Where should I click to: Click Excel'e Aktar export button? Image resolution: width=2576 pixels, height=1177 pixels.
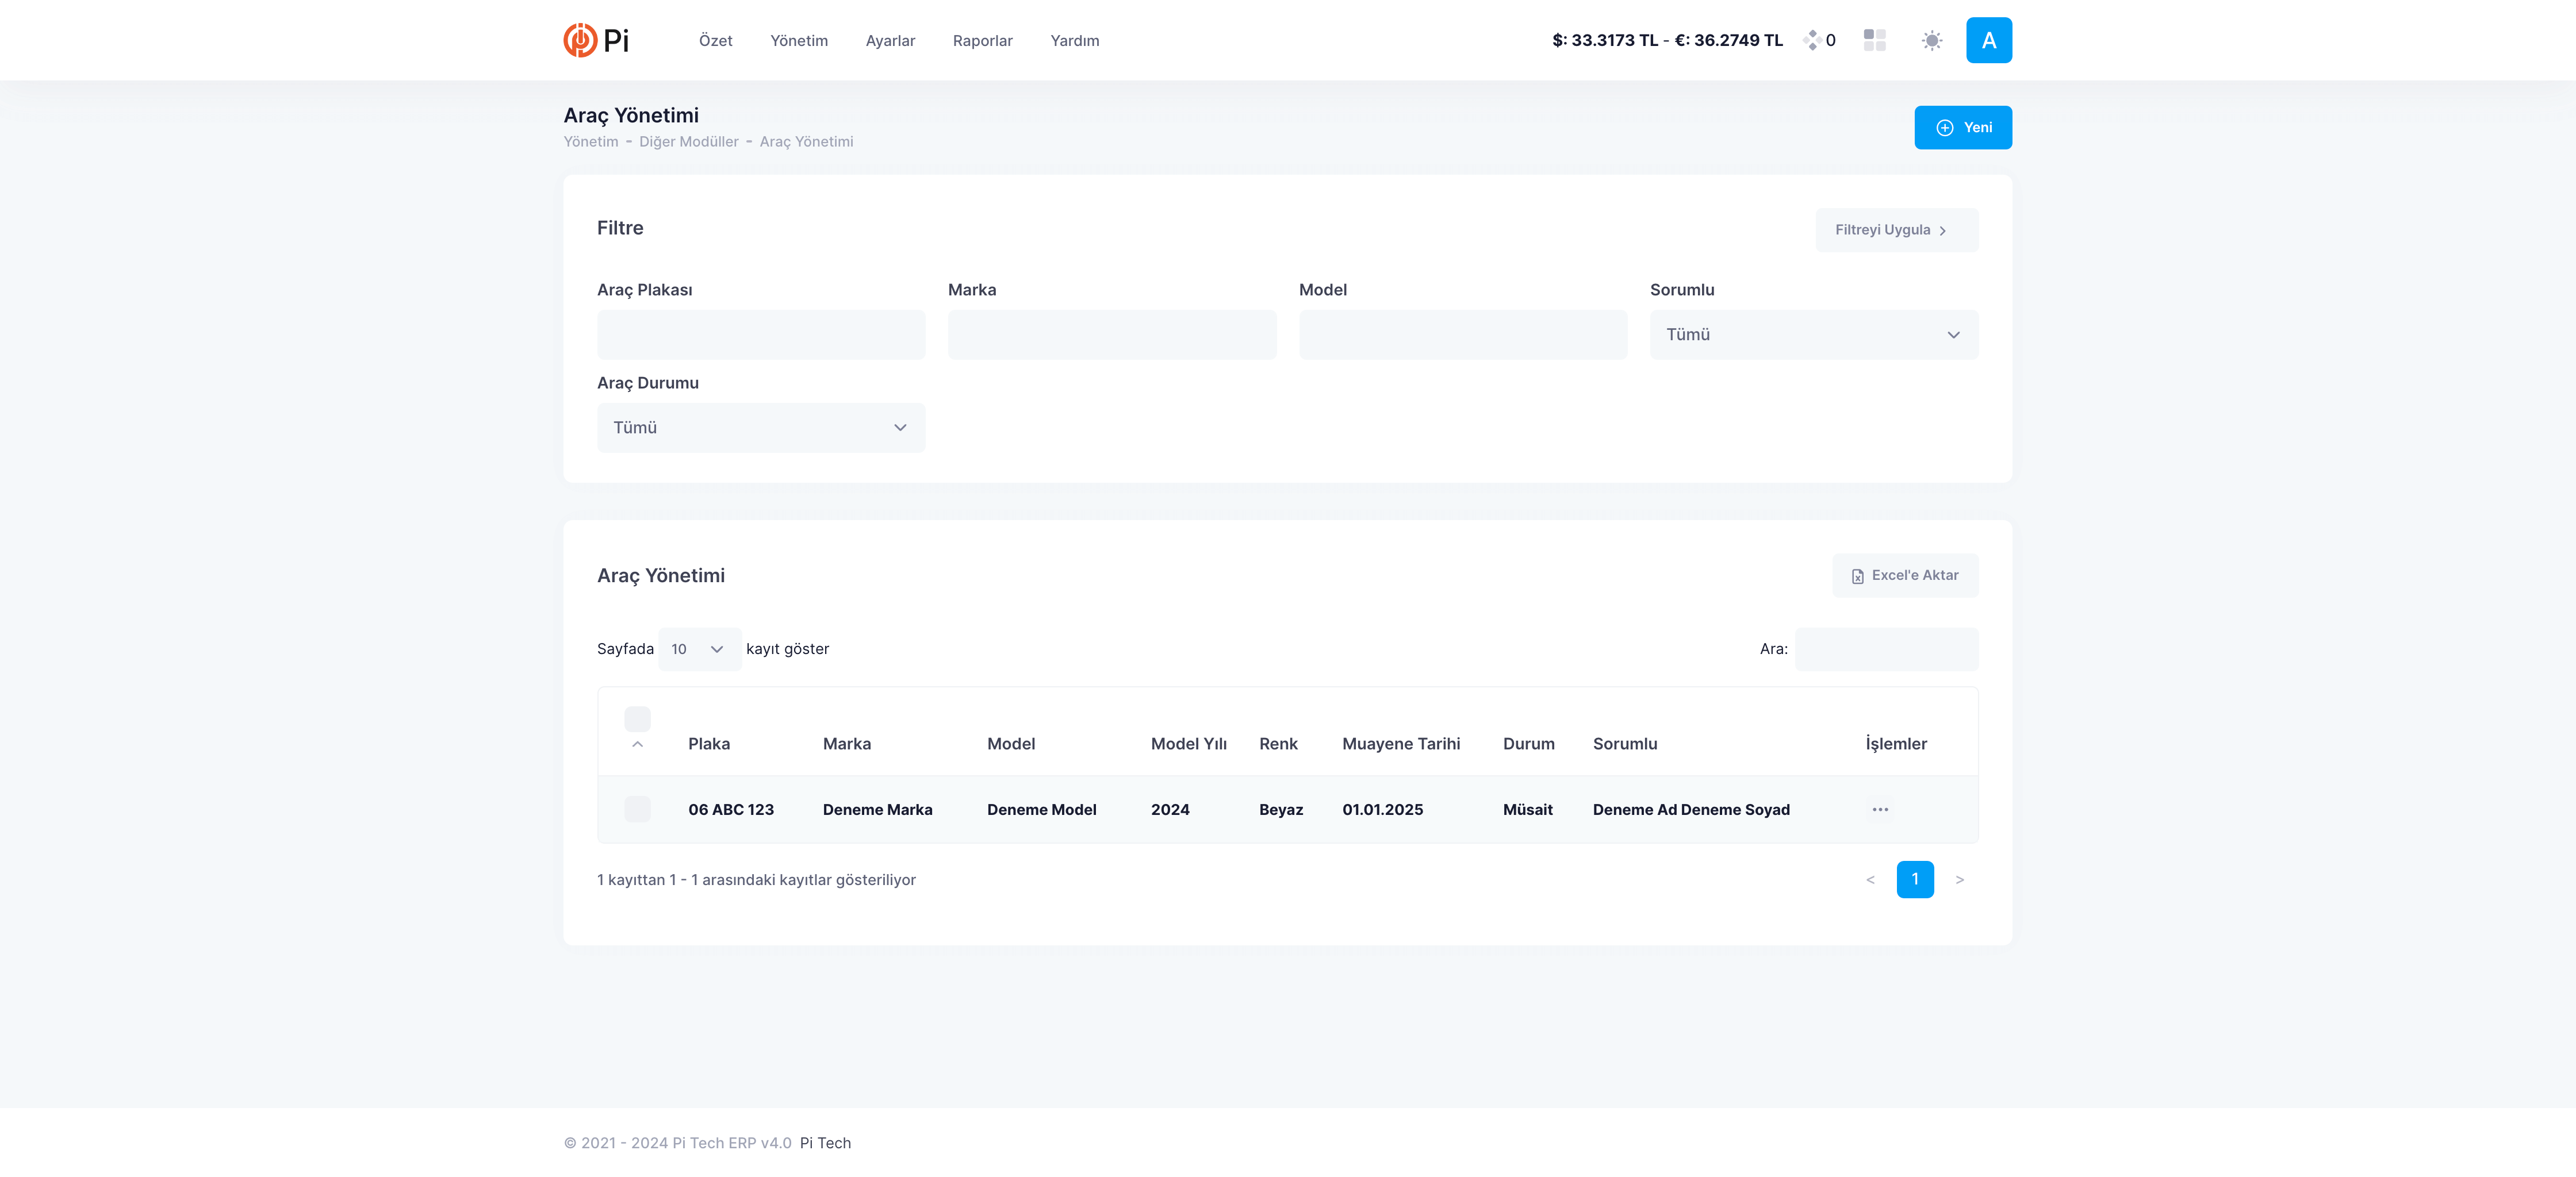[x=1904, y=575]
